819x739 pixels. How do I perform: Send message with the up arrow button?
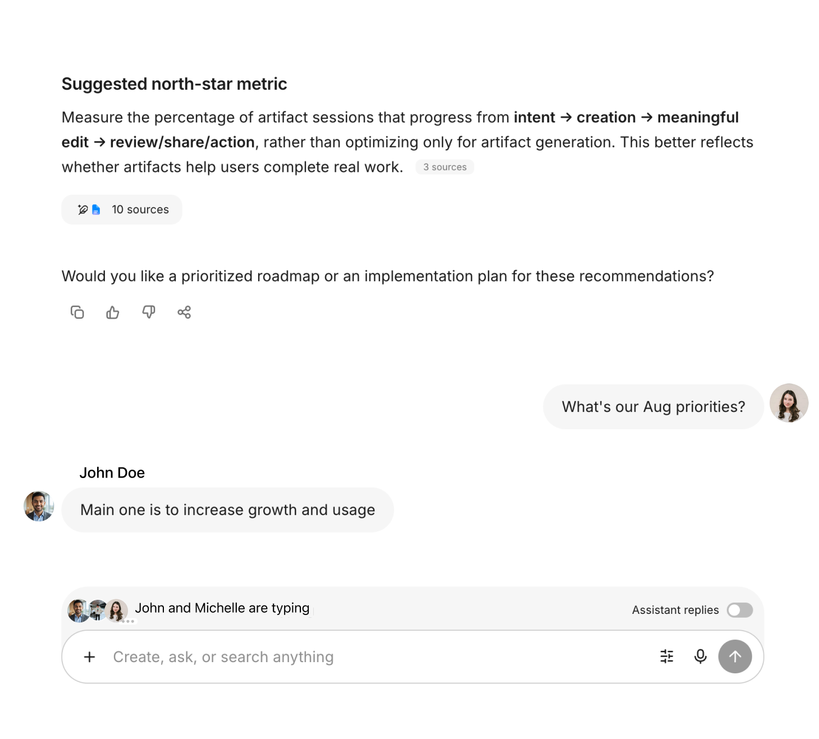pyautogui.click(x=735, y=657)
